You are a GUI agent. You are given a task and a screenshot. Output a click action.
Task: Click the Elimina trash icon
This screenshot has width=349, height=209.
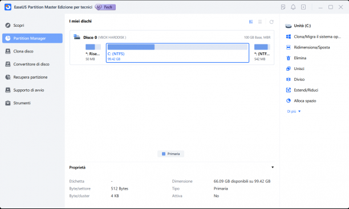(289, 58)
